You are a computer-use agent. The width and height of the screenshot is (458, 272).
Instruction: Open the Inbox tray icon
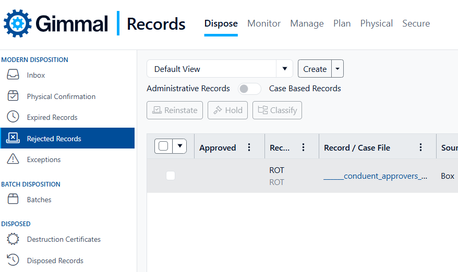(x=13, y=75)
